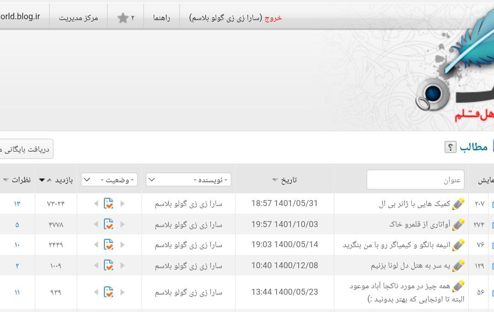Click the status document icon in first row
The image size is (494, 312).
pyautogui.click(x=108, y=204)
